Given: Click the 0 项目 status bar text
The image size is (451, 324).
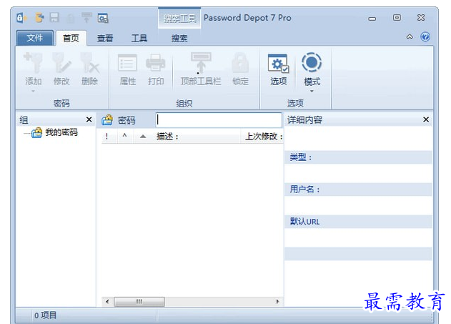Looking at the screenshot, I should (x=45, y=315).
